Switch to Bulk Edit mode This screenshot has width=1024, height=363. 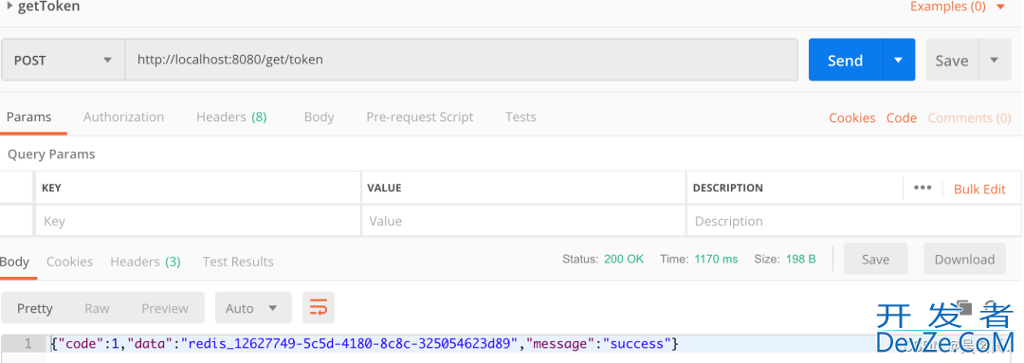[979, 190]
